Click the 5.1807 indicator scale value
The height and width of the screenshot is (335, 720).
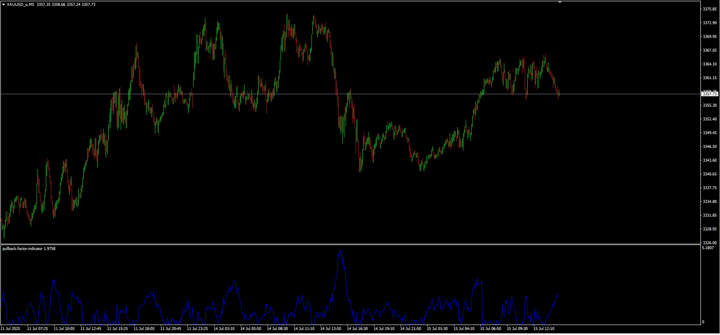(x=708, y=248)
